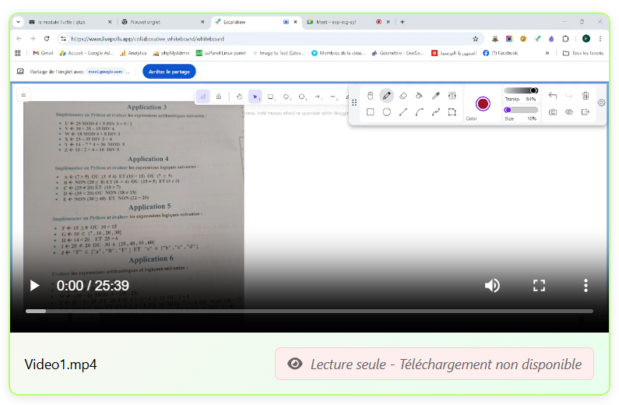Viewport: 619px width, 405px height.
Task: Take a snapshot with the camera icon
Action: [553, 112]
